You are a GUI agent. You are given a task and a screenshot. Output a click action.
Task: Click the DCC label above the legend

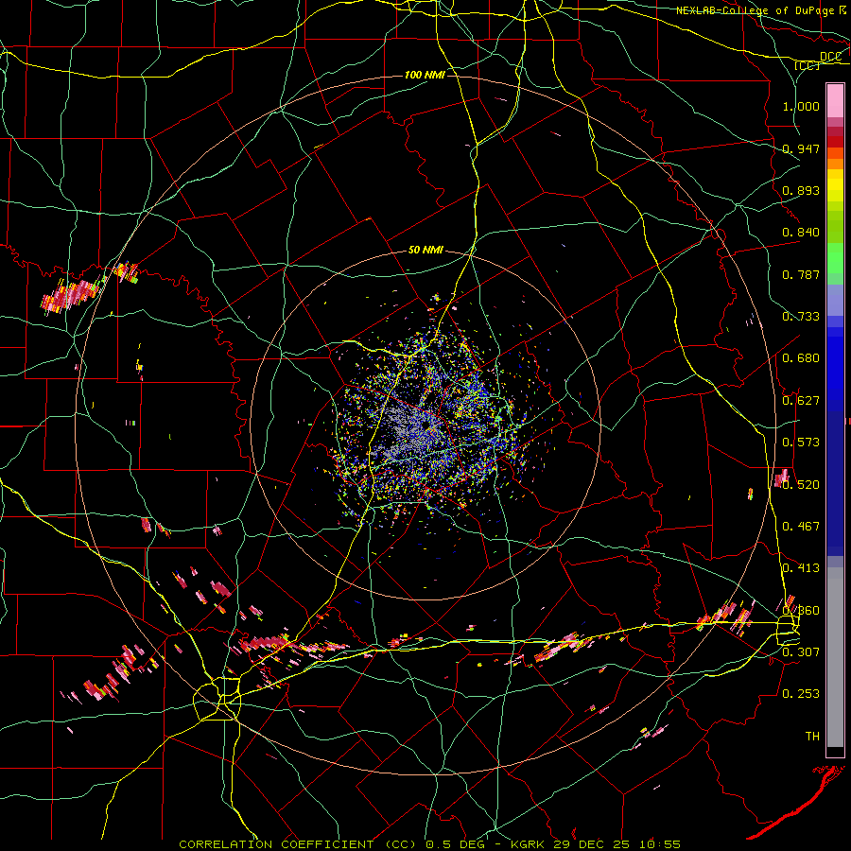pyautogui.click(x=830, y=57)
